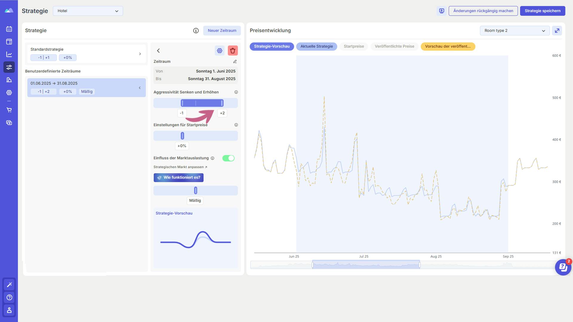Expand the price chart to fullscreen
573x322 pixels.
point(557,30)
